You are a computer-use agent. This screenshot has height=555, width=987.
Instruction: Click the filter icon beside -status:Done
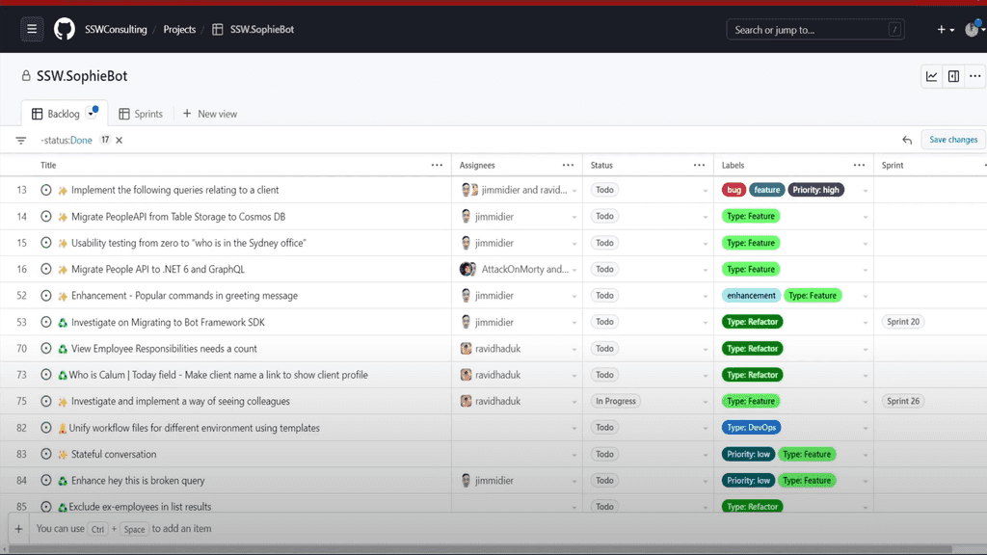tap(21, 141)
